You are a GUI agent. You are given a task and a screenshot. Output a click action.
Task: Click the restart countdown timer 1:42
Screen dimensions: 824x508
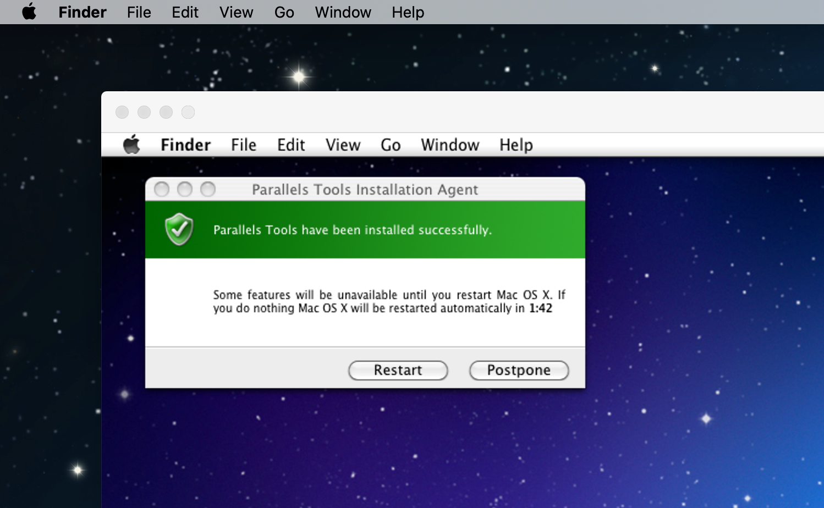pyautogui.click(x=541, y=308)
